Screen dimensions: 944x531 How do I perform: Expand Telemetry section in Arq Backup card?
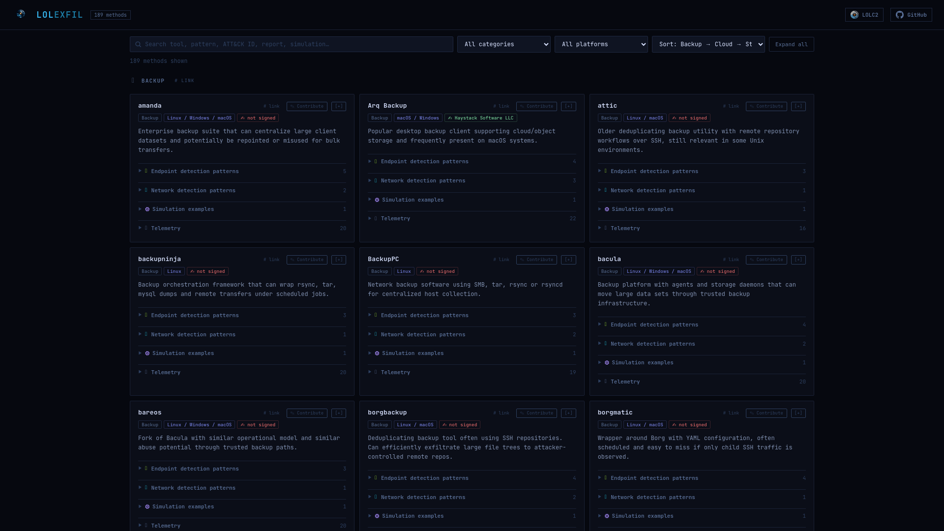click(395, 219)
